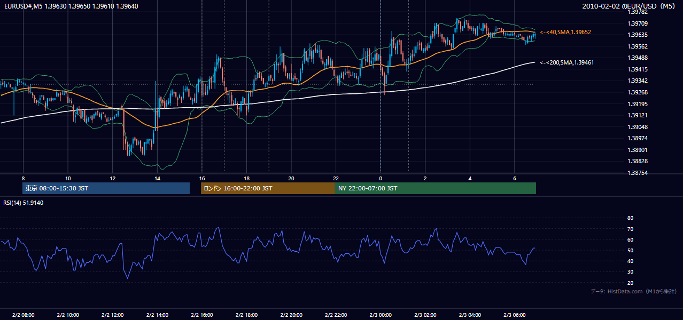Click RSI scale level 40

[630, 261]
